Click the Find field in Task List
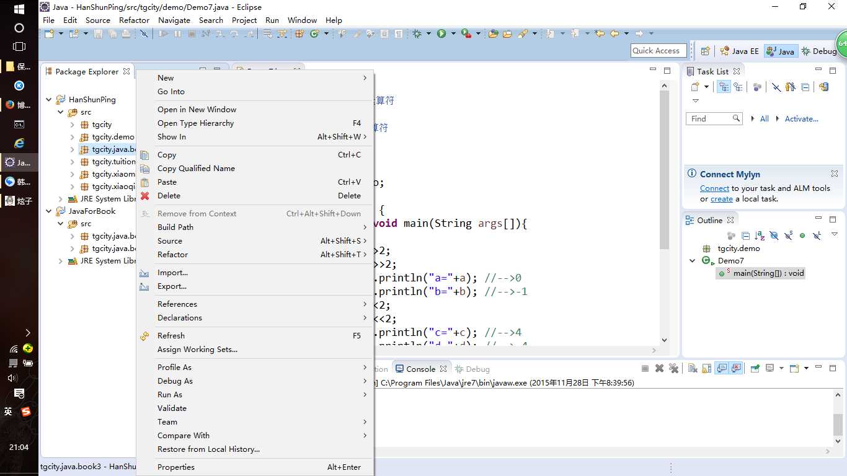The image size is (847, 476). [x=714, y=118]
